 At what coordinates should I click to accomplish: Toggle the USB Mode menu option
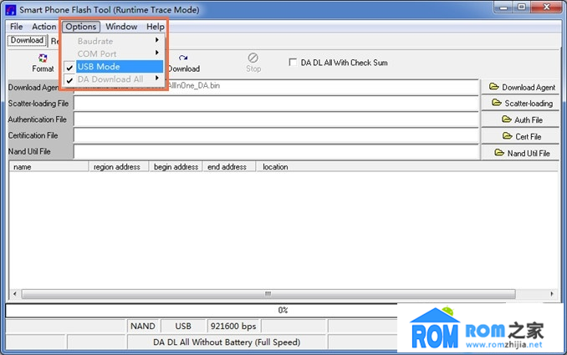pyautogui.click(x=113, y=67)
